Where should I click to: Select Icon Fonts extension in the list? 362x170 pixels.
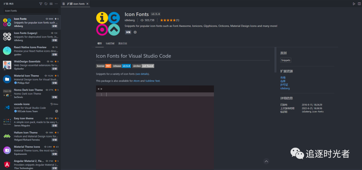click(x=30, y=22)
